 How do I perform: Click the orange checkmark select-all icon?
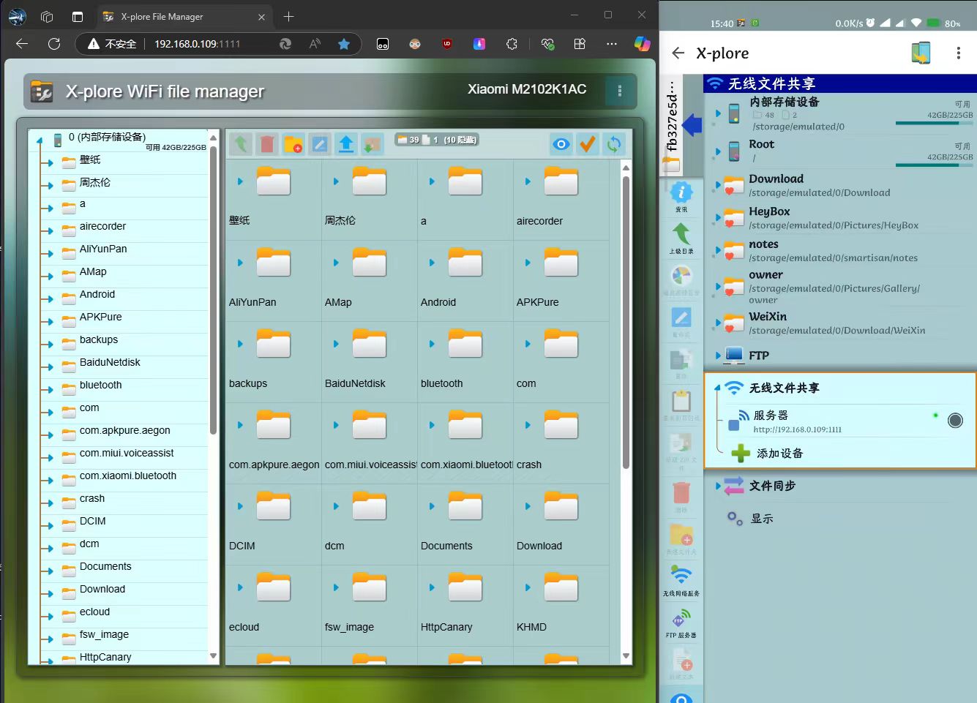coord(588,144)
